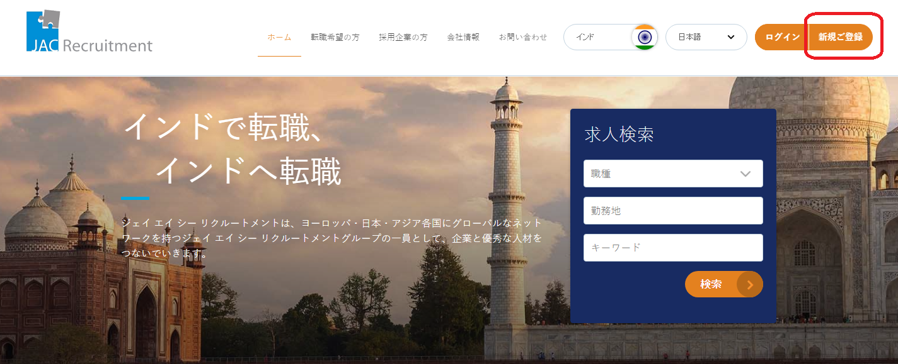Focus the 勤務地 location field

(x=673, y=211)
